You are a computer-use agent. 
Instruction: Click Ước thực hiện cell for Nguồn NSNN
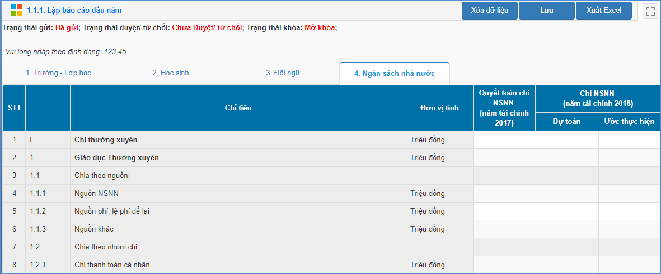tap(629, 194)
